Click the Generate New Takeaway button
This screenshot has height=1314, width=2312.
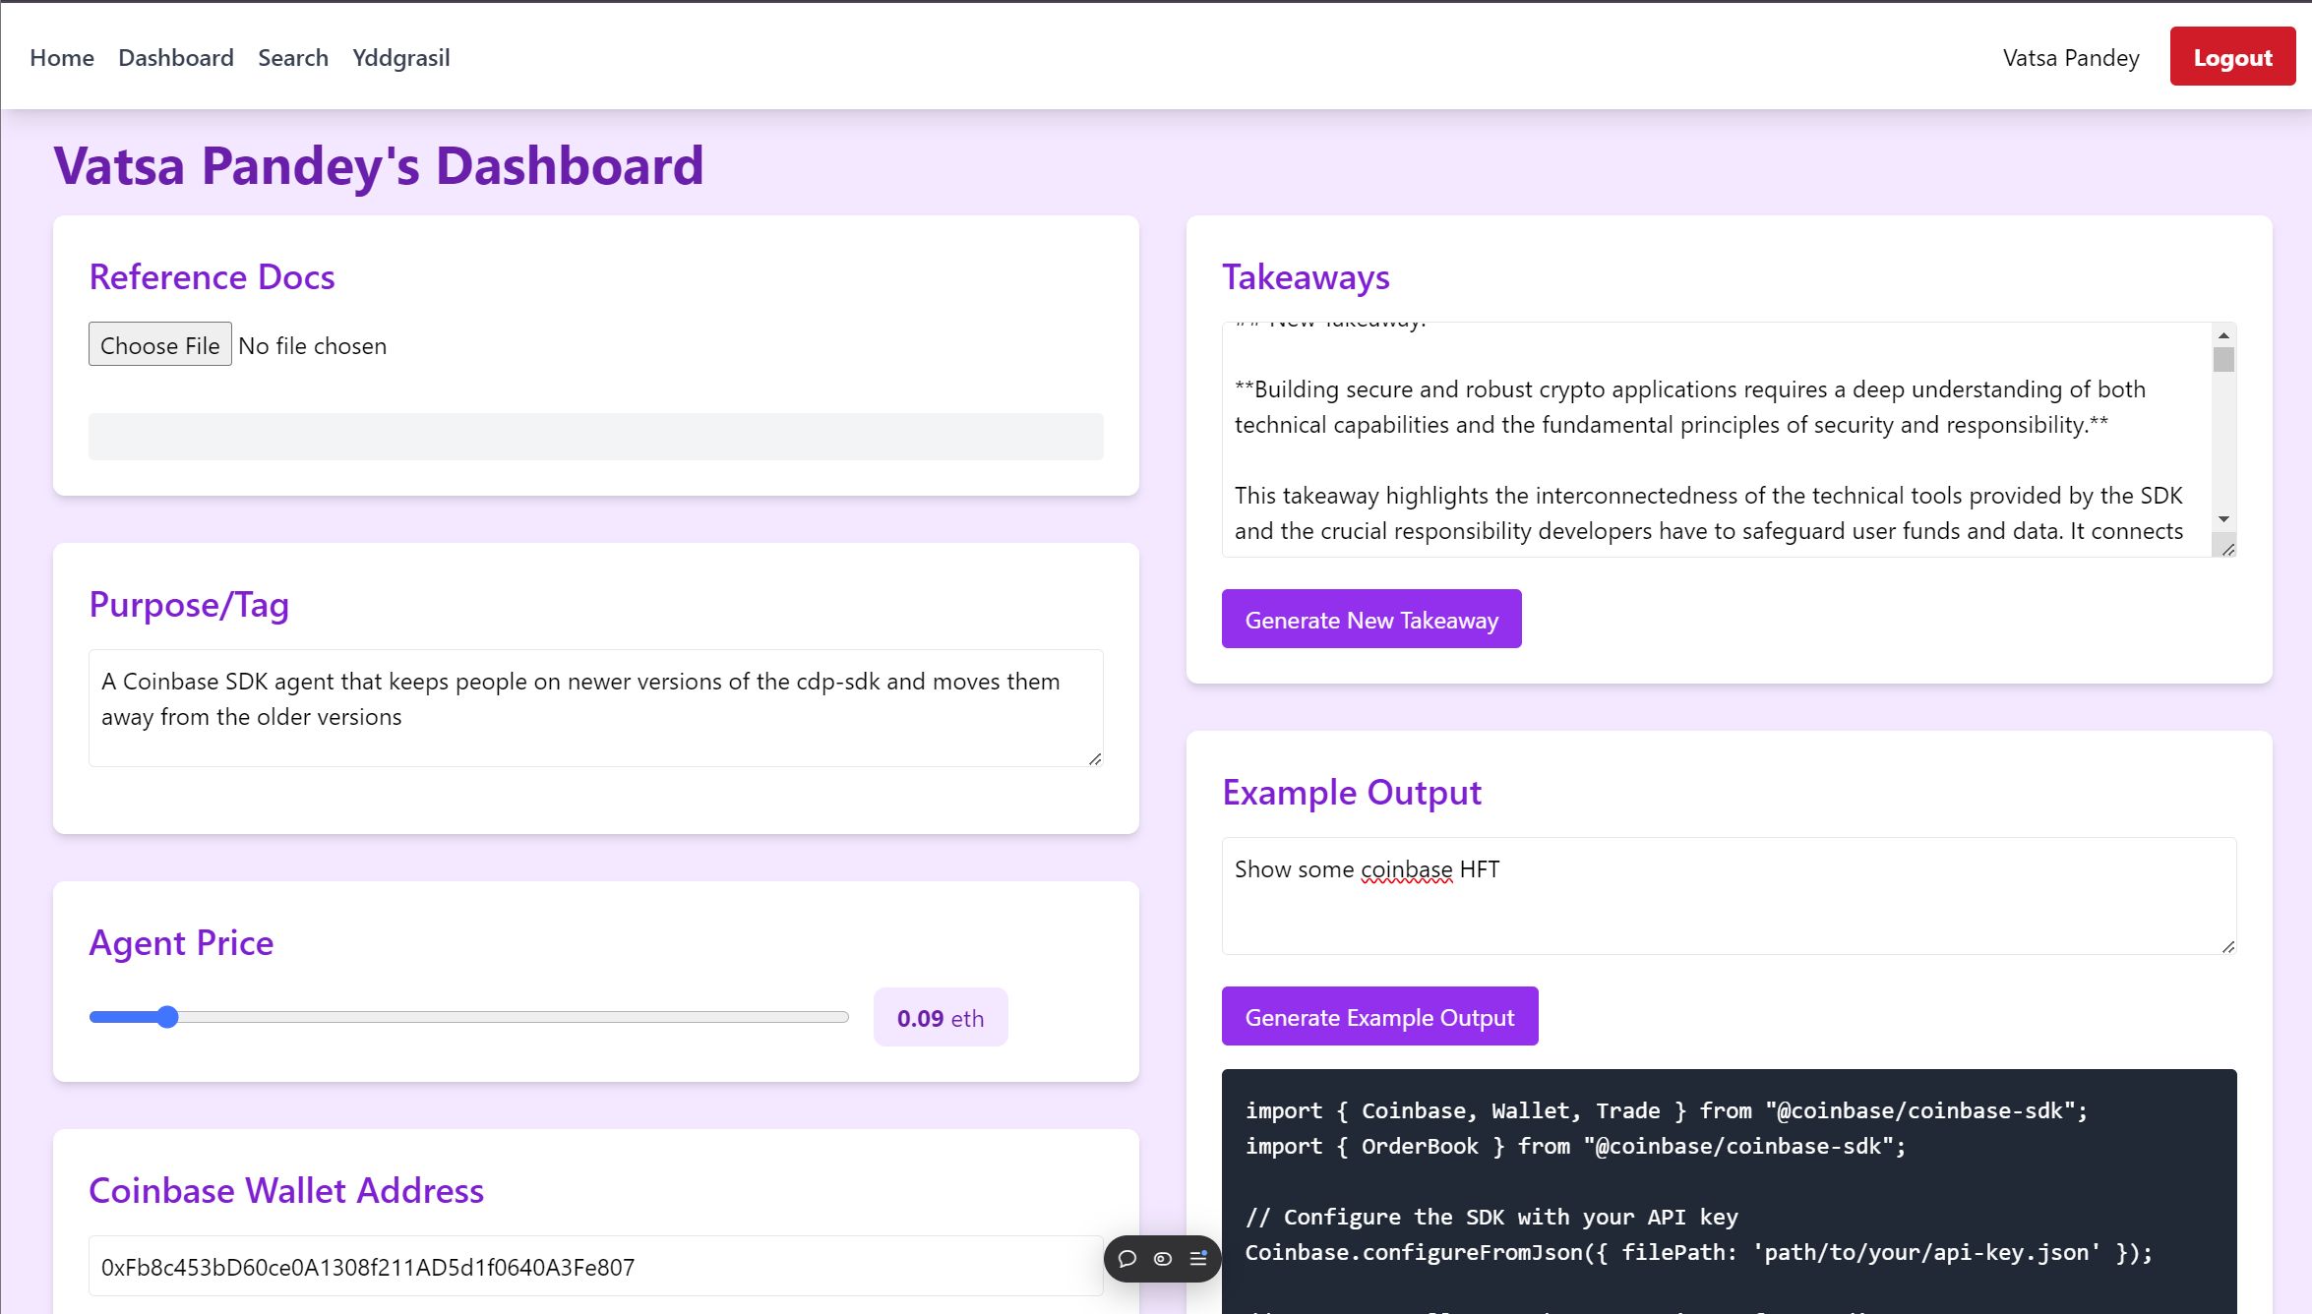(1371, 620)
